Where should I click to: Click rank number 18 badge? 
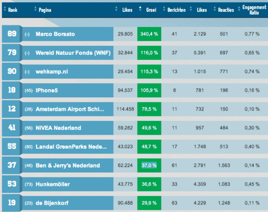click(12, 90)
